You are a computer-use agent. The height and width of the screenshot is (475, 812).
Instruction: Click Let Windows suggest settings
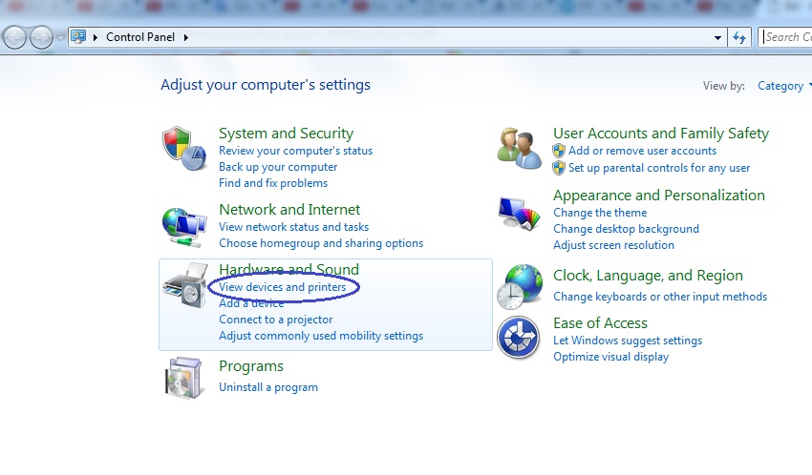pyautogui.click(x=628, y=341)
